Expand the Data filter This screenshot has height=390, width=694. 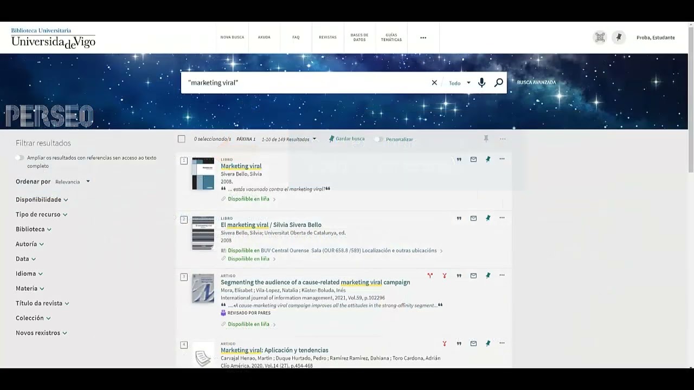tap(25, 259)
